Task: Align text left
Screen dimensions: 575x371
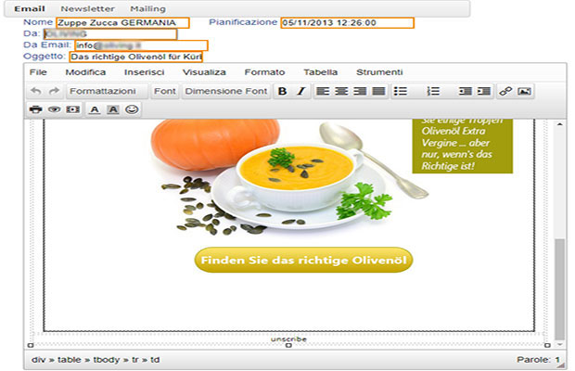Action: click(x=323, y=91)
